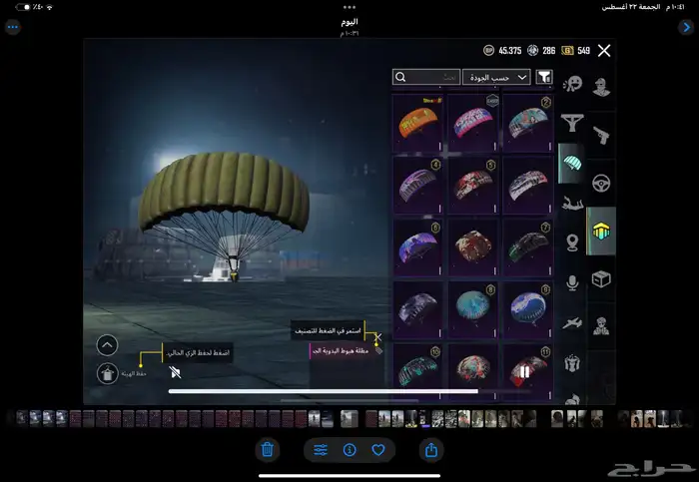699x482 pixels.
Task: Show photo info with the i button
Action: coord(349,450)
